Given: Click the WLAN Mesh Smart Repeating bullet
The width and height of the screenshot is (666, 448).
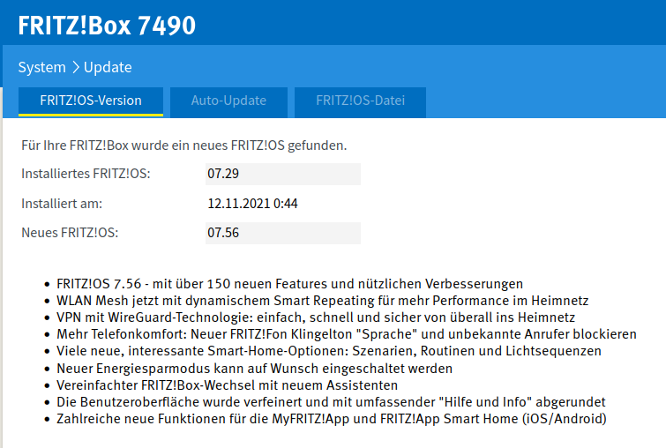Looking at the screenshot, I should click(322, 301).
